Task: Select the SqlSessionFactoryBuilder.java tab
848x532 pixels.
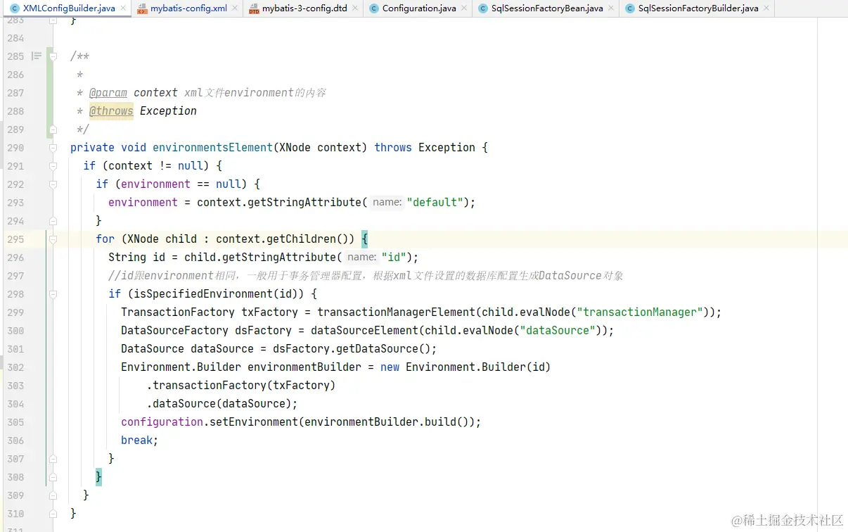Action: click(698, 8)
